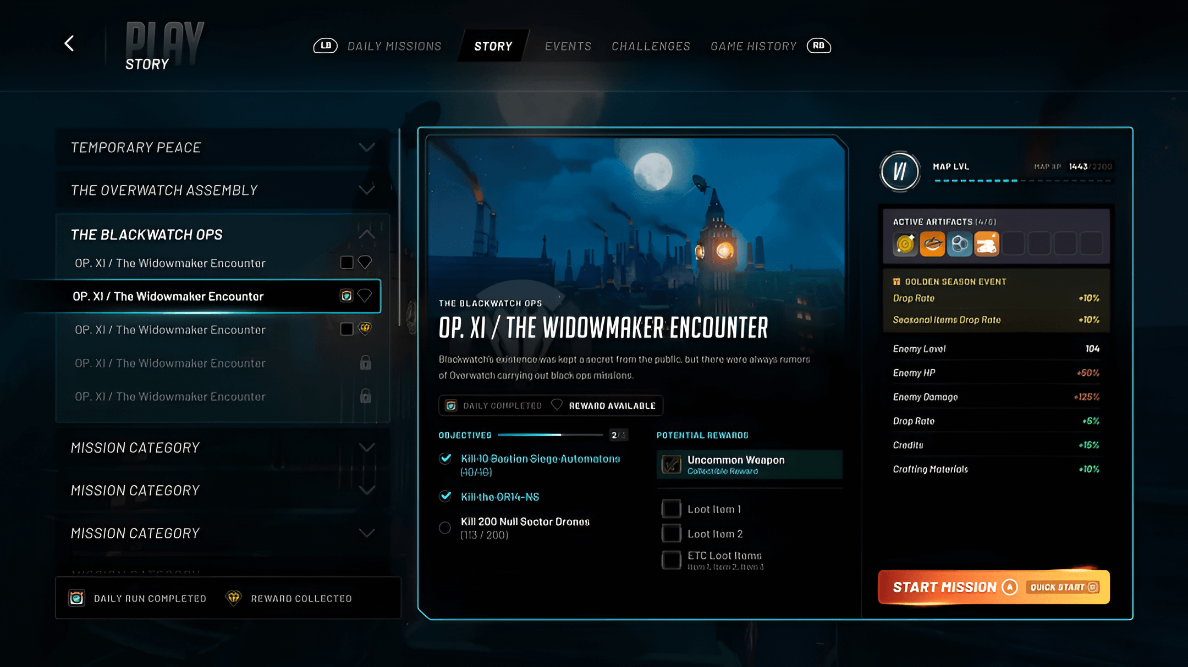
Task: Expand the second Mission Category chevron
Action: (x=367, y=490)
